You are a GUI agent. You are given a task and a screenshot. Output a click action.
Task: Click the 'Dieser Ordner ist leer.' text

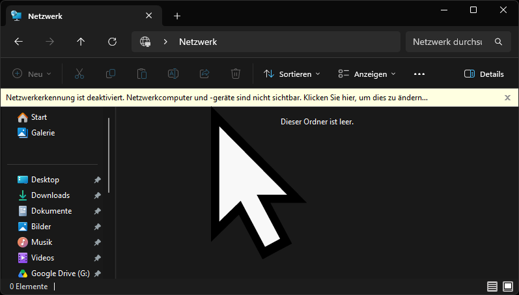(x=317, y=122)
